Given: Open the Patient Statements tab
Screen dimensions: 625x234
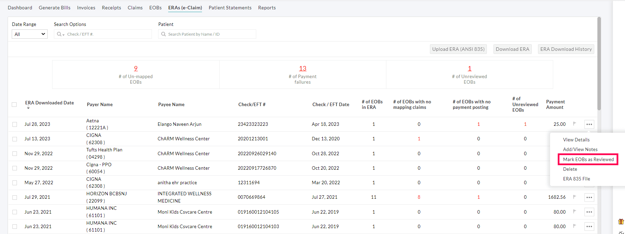Looking at the screenshot, I should [230, 8].
